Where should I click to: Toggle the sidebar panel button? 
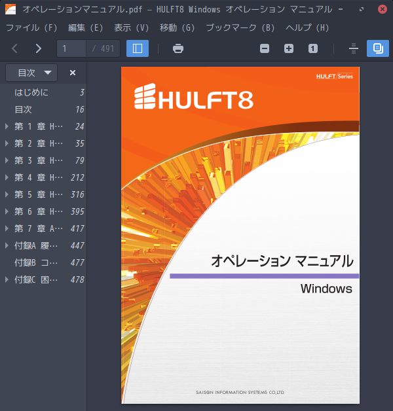point(138,48)
